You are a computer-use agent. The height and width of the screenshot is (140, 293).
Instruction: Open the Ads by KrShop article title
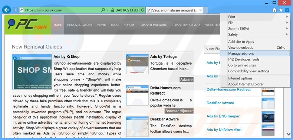[66, 57]
